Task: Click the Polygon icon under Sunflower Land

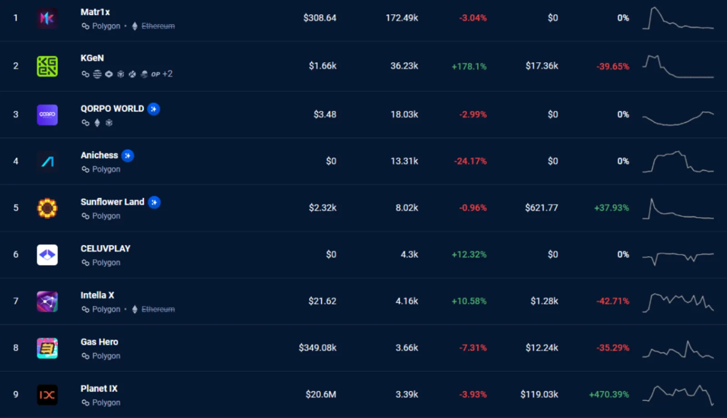Action: coord(85,216)
